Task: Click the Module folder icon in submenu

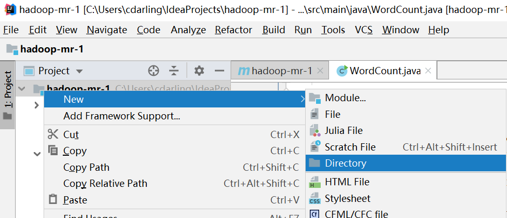Action: (x=314, y=98)
